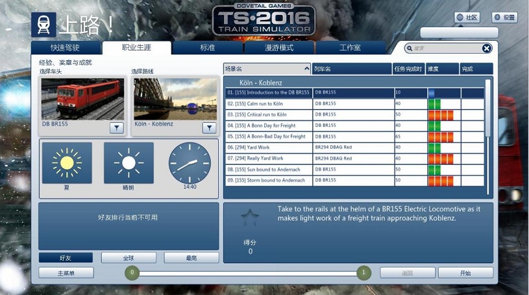Select scenario 04 A Bonn Day for Freight
The image size is (529, 295).
pos(354,126)
